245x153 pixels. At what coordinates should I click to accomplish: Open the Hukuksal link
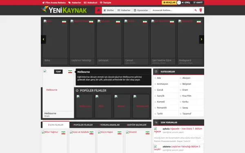click(91, 3)
